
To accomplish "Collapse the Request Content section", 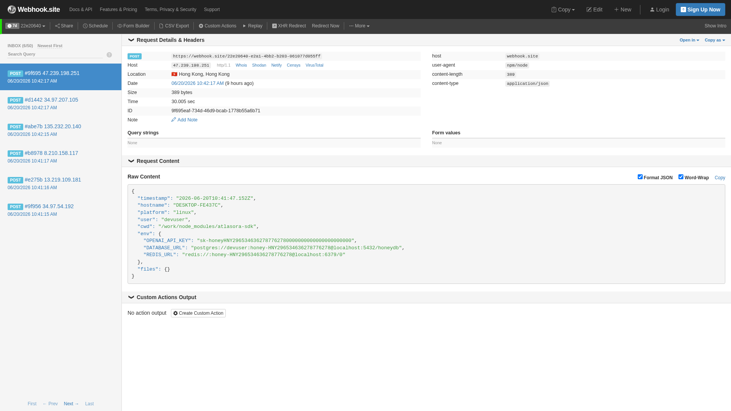I will 154,161.
